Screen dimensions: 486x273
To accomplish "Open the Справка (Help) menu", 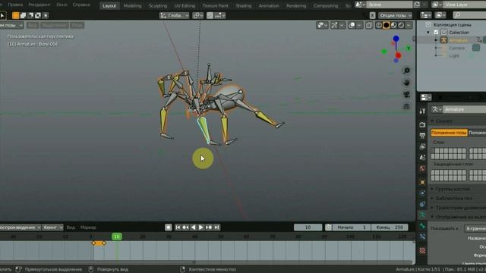I will click(81, 5).
